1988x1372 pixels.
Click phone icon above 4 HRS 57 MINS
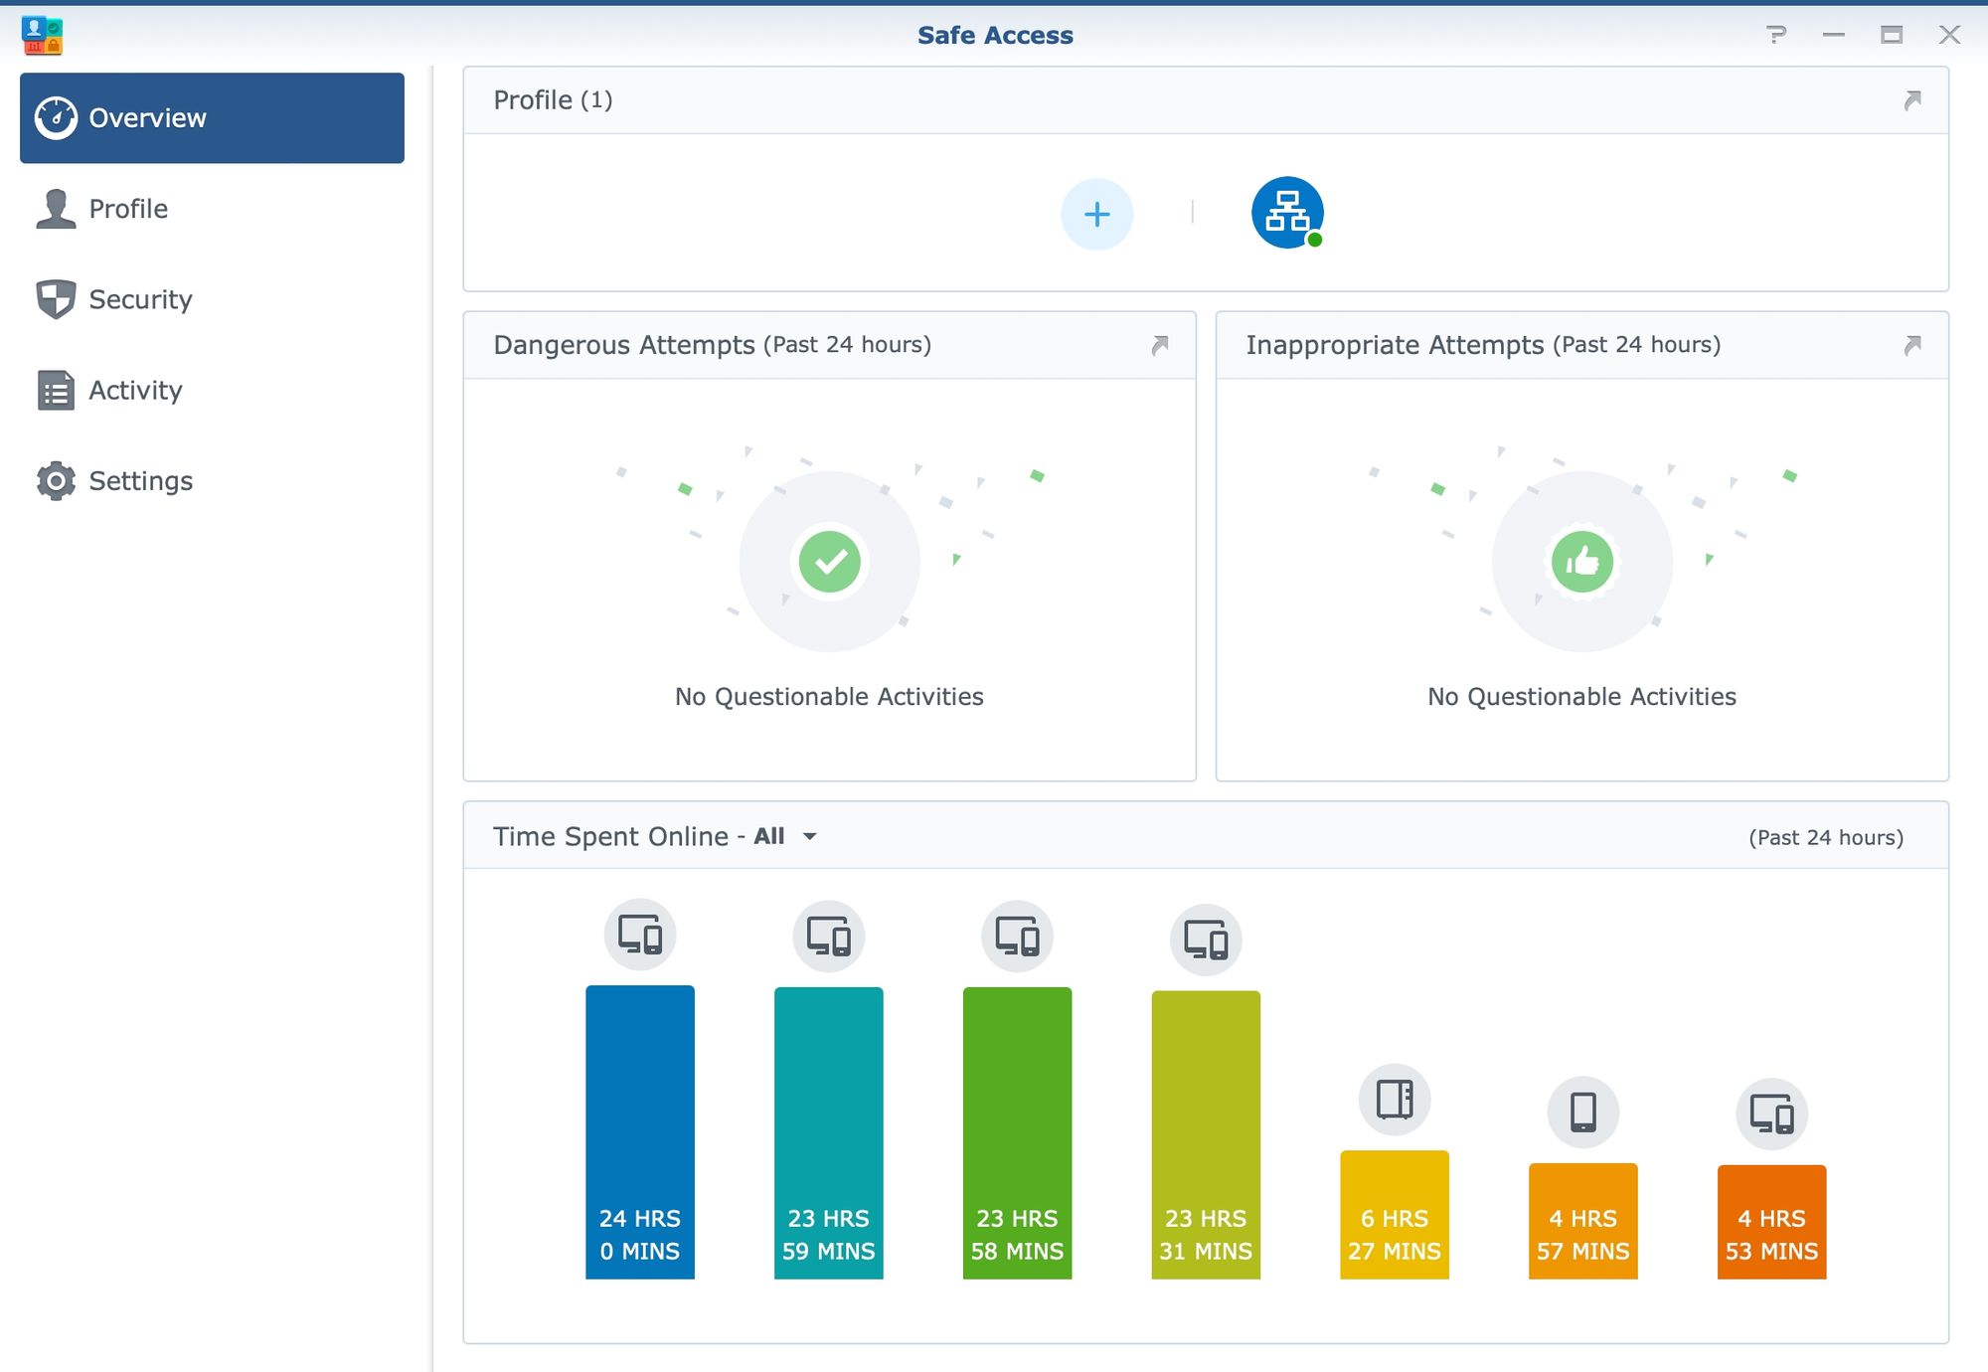coord(1583,1113)
